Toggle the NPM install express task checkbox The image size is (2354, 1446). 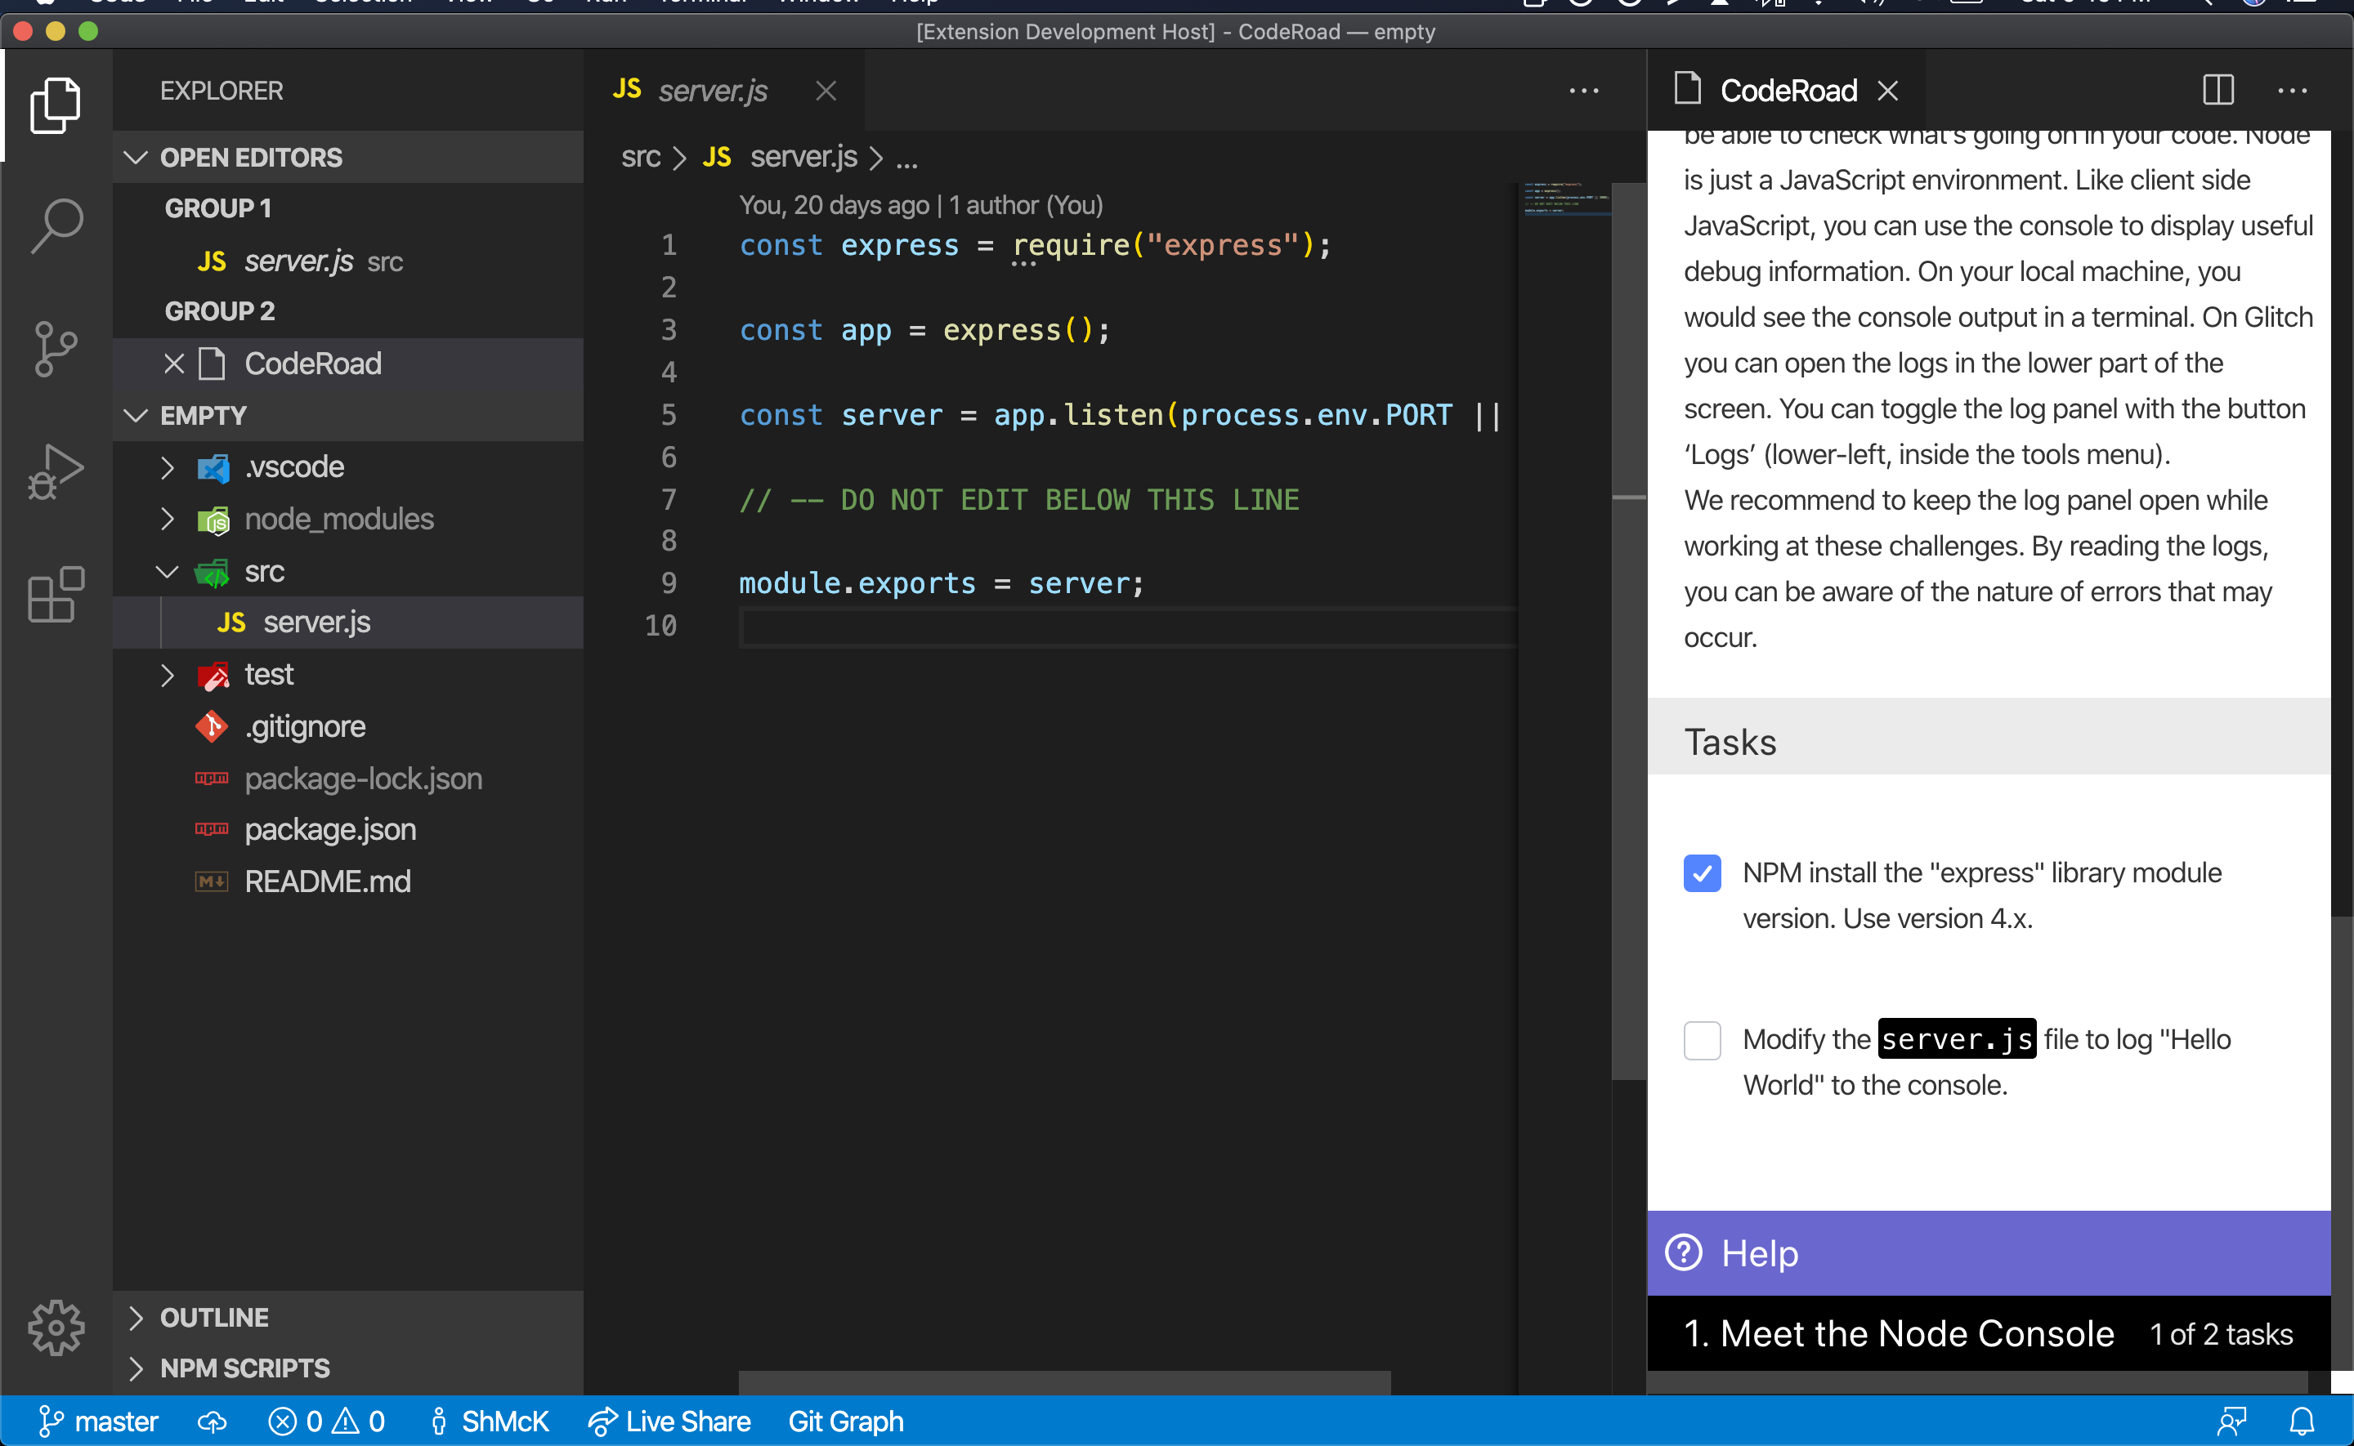tap(1702, 873)
